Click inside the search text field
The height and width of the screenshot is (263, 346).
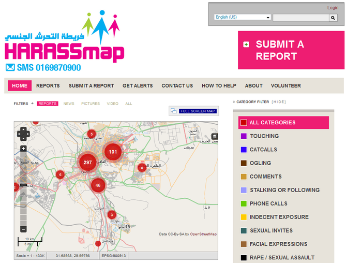[x=301, y=18]
